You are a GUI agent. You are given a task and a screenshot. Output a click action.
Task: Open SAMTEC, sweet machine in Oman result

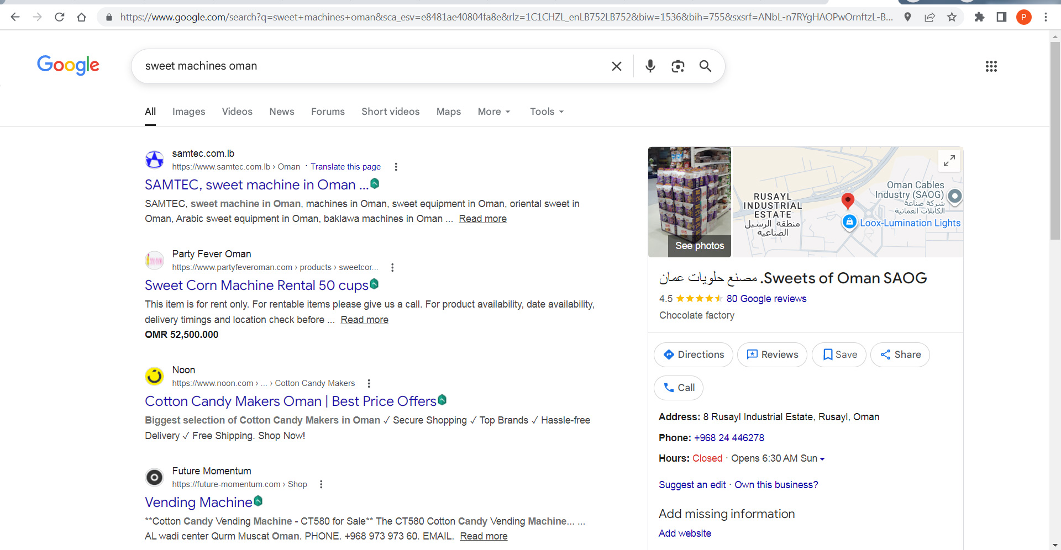pos(256,185)
